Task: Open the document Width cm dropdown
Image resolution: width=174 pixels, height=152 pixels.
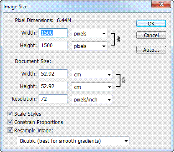Action: (92, 75)
